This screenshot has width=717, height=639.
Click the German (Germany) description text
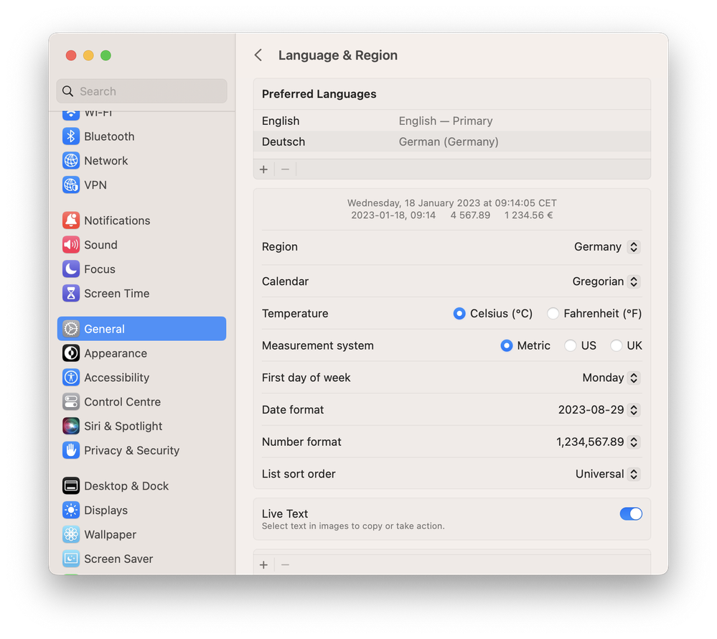[449, 141]
